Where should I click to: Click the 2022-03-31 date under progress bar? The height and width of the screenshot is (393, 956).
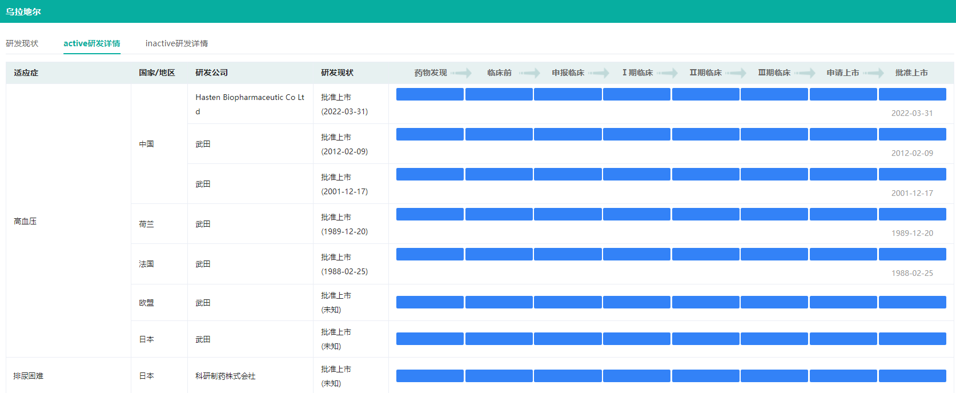tap(911, 113)
